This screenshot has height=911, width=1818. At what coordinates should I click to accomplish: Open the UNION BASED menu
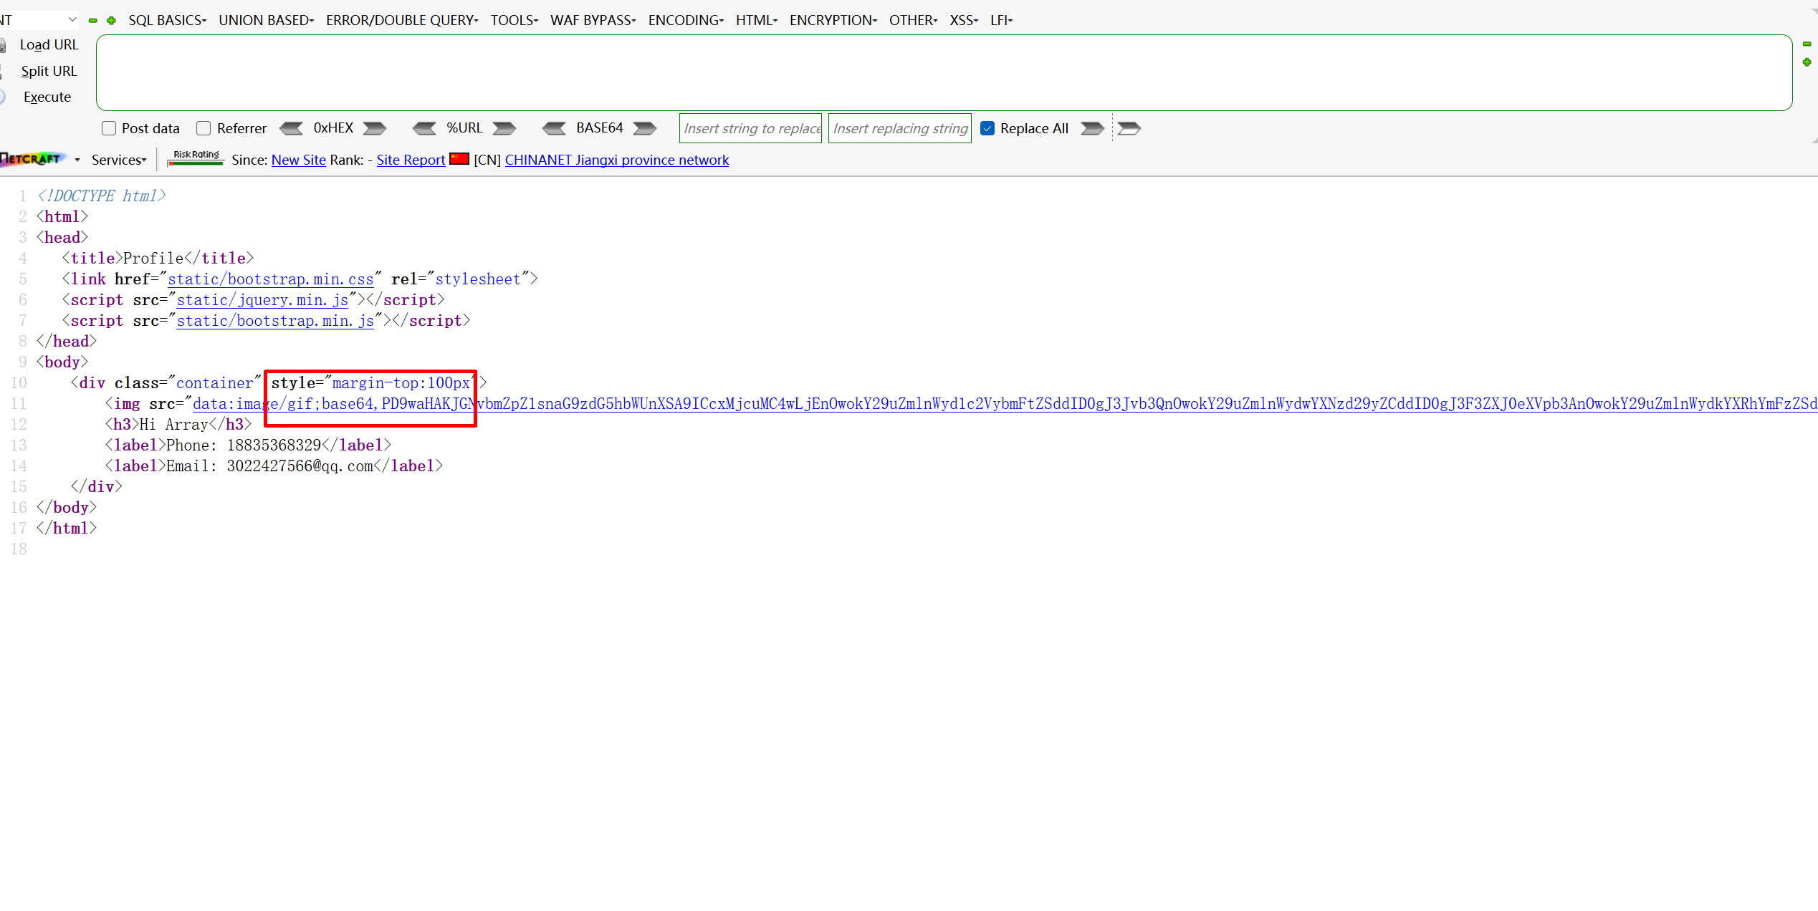pos(266,20)
